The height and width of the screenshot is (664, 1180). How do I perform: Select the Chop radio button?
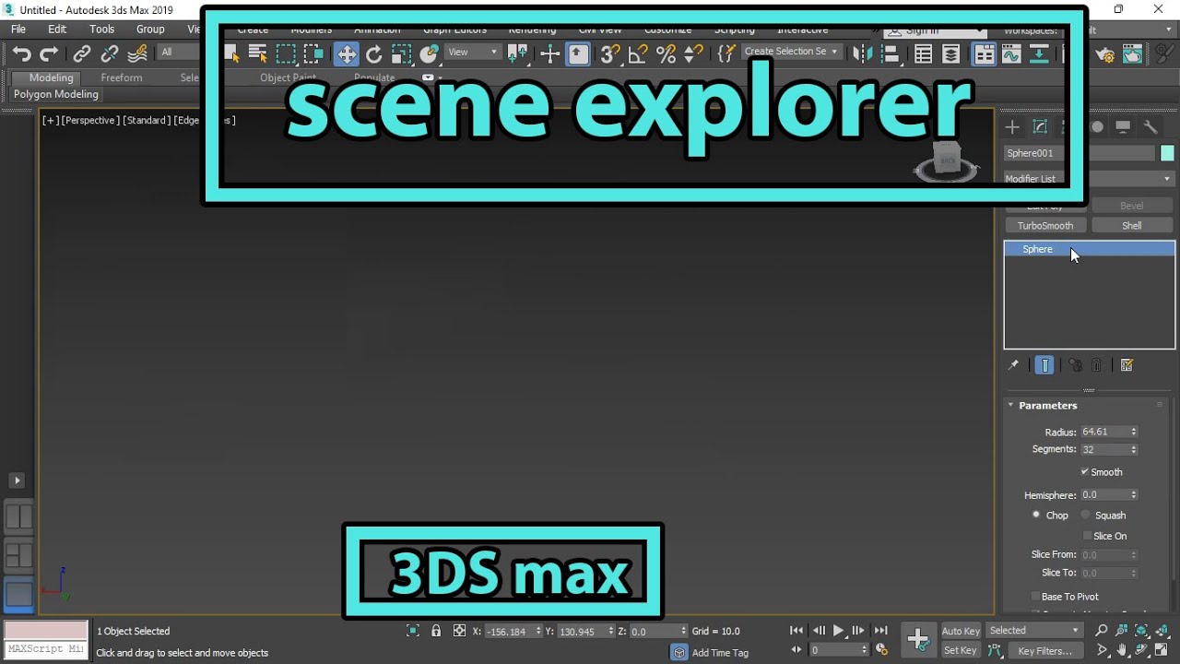pos(1036,515)
